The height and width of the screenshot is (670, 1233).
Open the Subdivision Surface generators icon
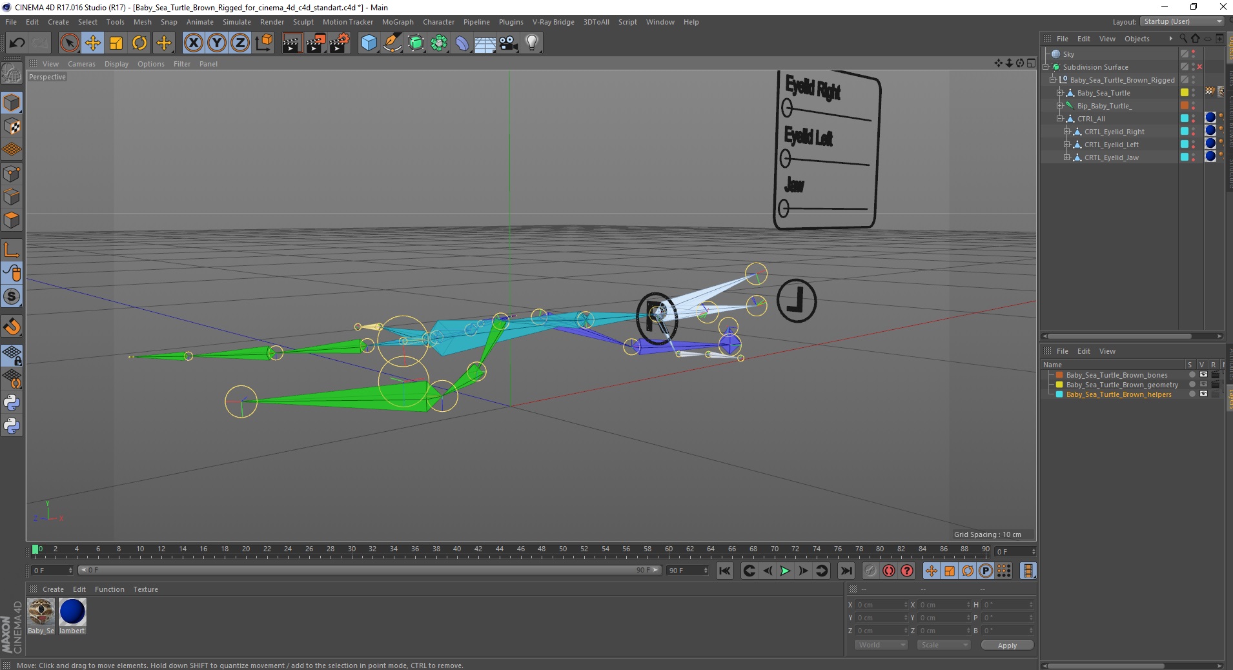(416, 43)
